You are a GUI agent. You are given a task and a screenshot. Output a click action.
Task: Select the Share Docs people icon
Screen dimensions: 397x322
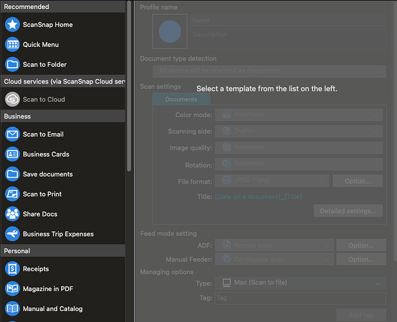tap(12, 214)
